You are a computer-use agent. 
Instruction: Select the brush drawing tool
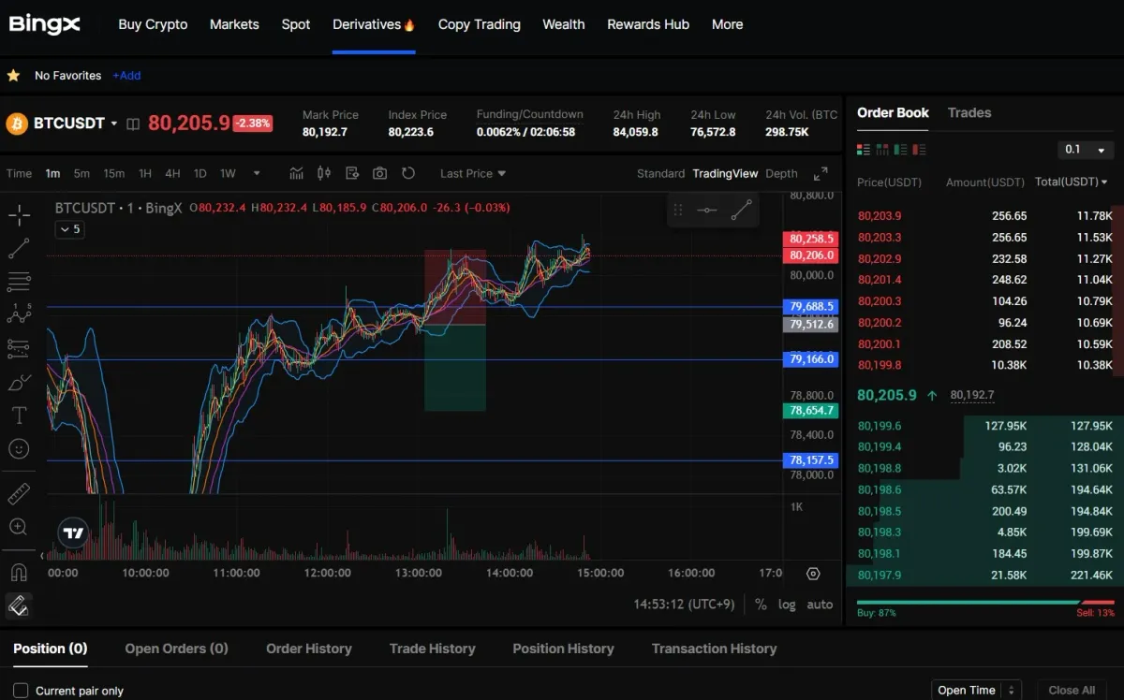click(19, 382)
